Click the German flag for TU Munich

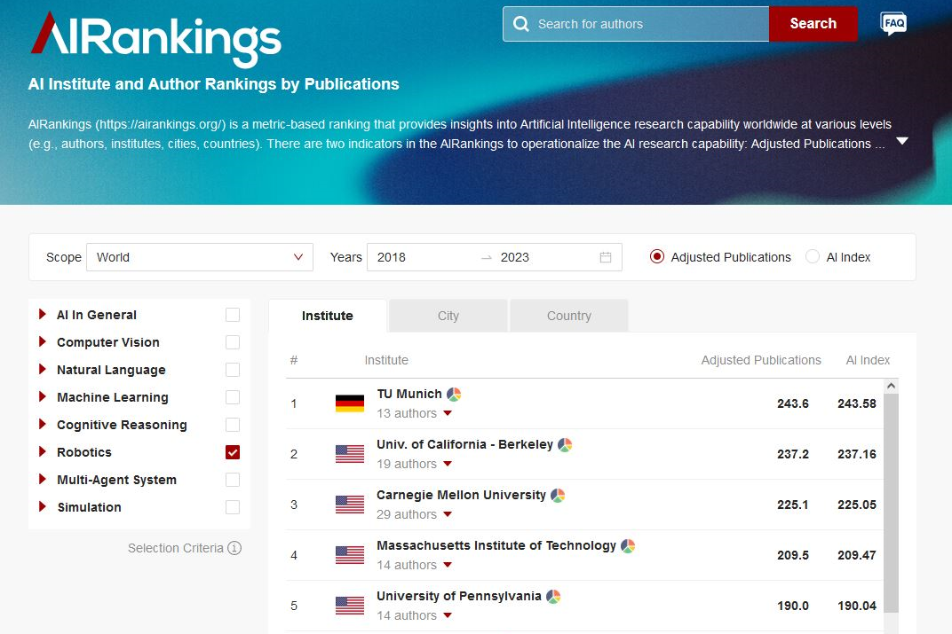pos(350,403)
